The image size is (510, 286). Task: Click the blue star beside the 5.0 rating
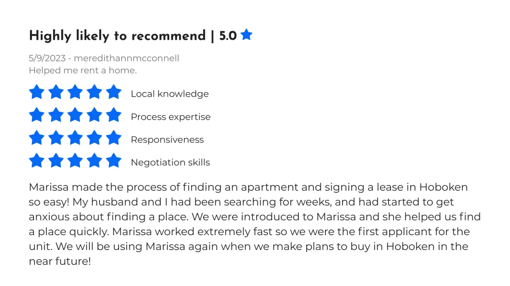246,35
